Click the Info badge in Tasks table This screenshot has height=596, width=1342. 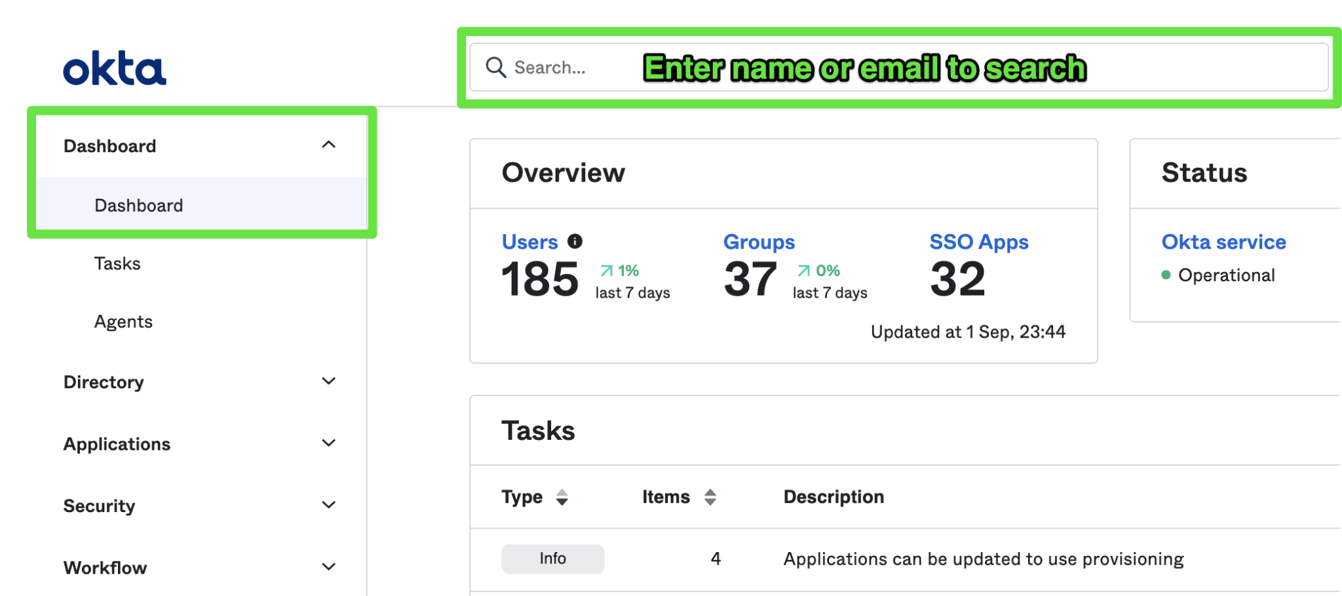(552, 559)
